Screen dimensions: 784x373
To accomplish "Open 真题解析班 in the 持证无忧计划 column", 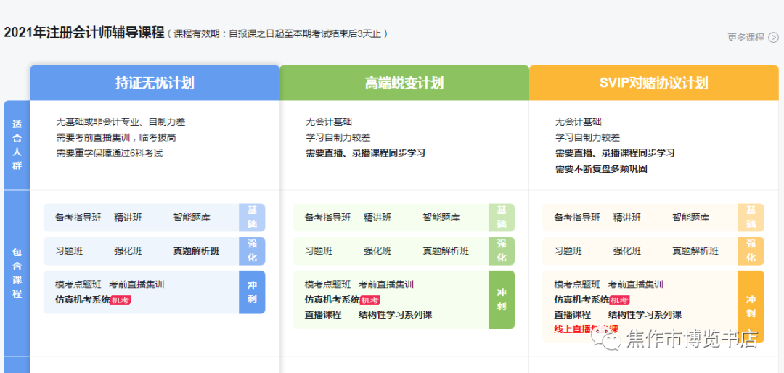I will coord(196,251).
